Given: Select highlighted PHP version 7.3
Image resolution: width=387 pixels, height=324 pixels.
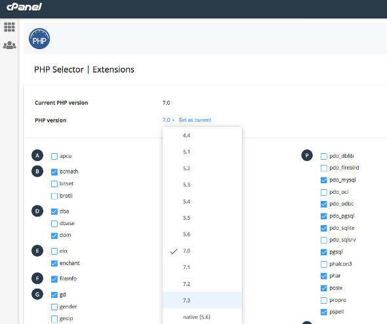Looking at the screenshot, I should click(x=202, y=300).
